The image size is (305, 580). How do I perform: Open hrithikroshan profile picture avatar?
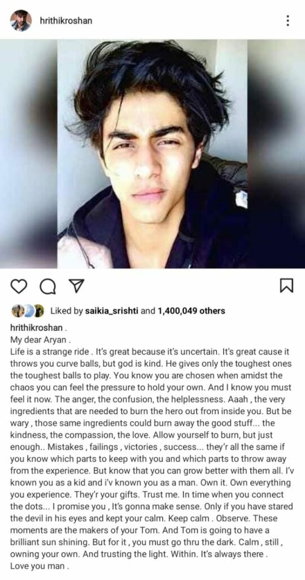click(x=21, y=21)
